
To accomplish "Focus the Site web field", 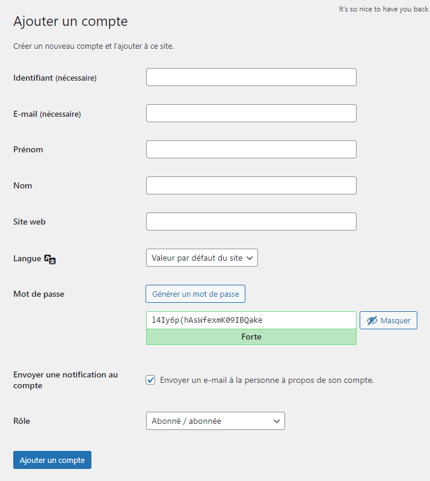I will [251, 222].
